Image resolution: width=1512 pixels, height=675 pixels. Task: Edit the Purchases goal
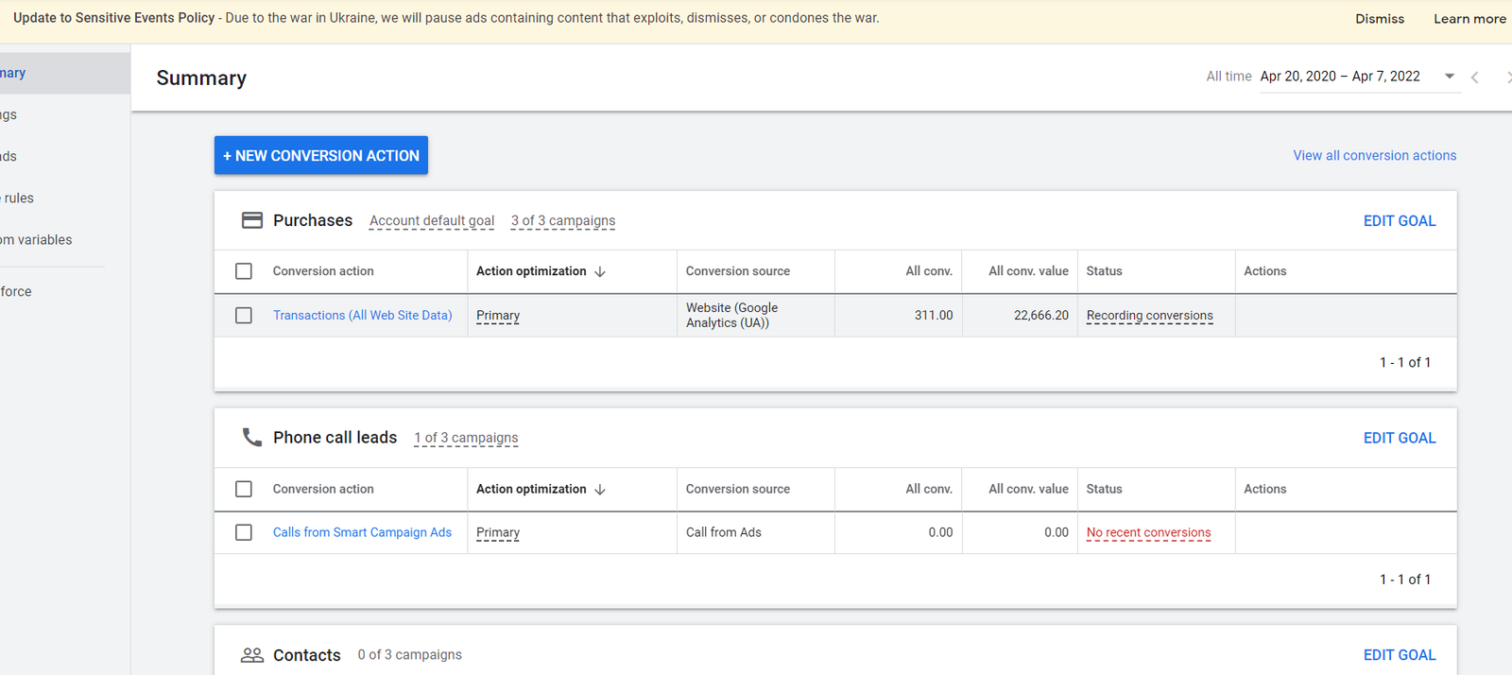pos(1399,220)
